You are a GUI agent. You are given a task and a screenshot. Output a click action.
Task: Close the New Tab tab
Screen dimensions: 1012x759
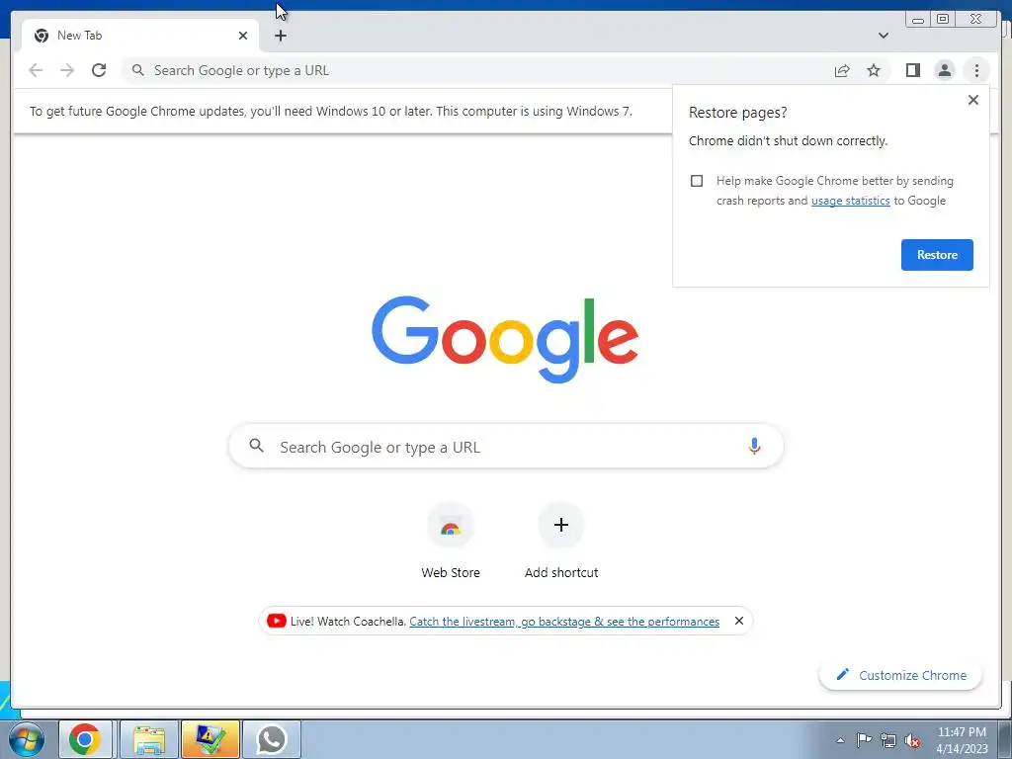243,36
